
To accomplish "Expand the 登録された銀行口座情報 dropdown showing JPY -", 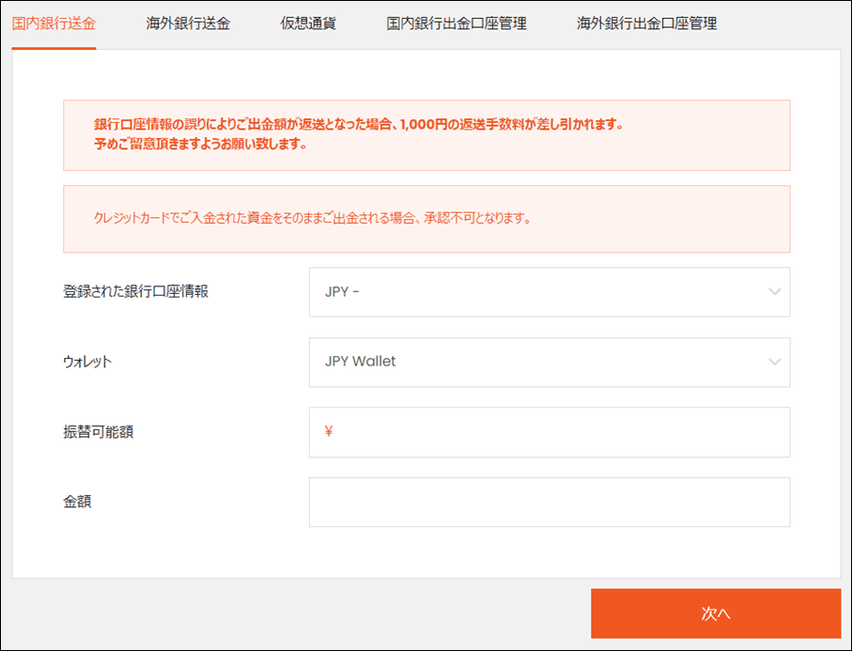I will [x=538, y=292].
